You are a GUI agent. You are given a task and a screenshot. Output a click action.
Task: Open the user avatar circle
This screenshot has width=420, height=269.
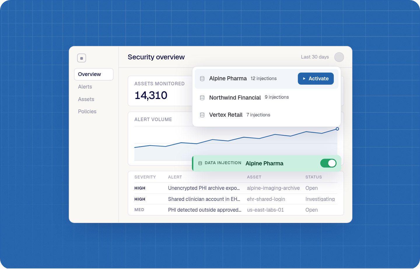pyautogui.click(x=339, y=57)
